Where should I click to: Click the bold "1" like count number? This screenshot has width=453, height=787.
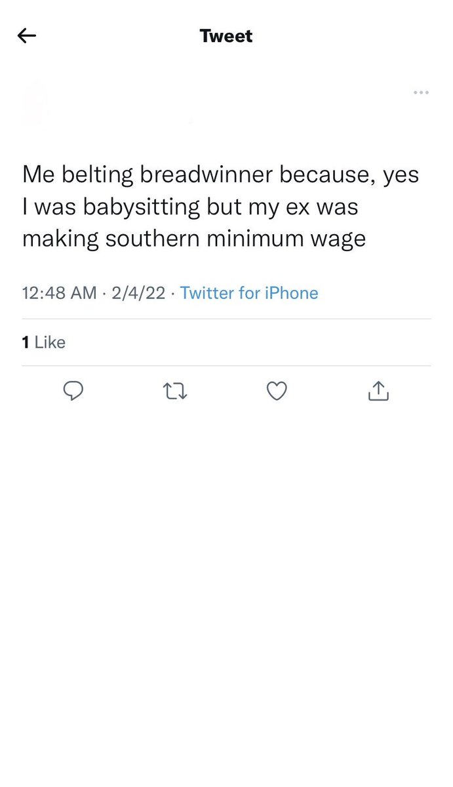pos(25,342)
